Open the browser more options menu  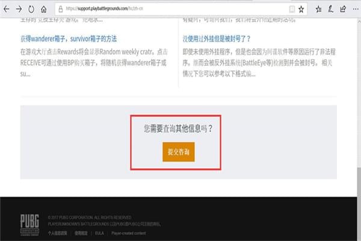point(356,9)
